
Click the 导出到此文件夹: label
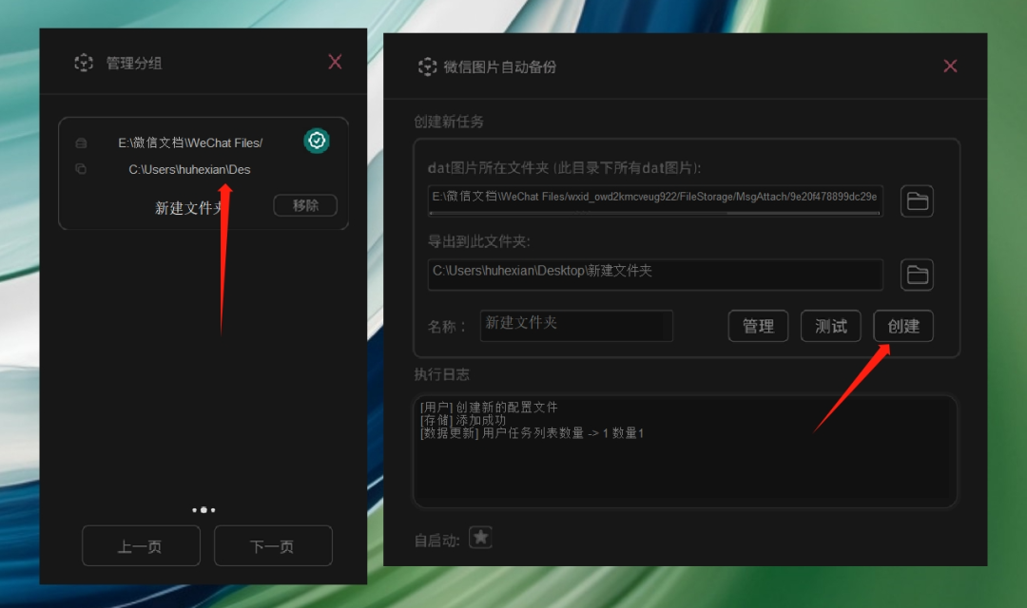[x=478, y=241]
